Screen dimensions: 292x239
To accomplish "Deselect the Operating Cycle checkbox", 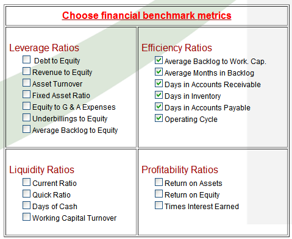I will click(x=158, y=118).
